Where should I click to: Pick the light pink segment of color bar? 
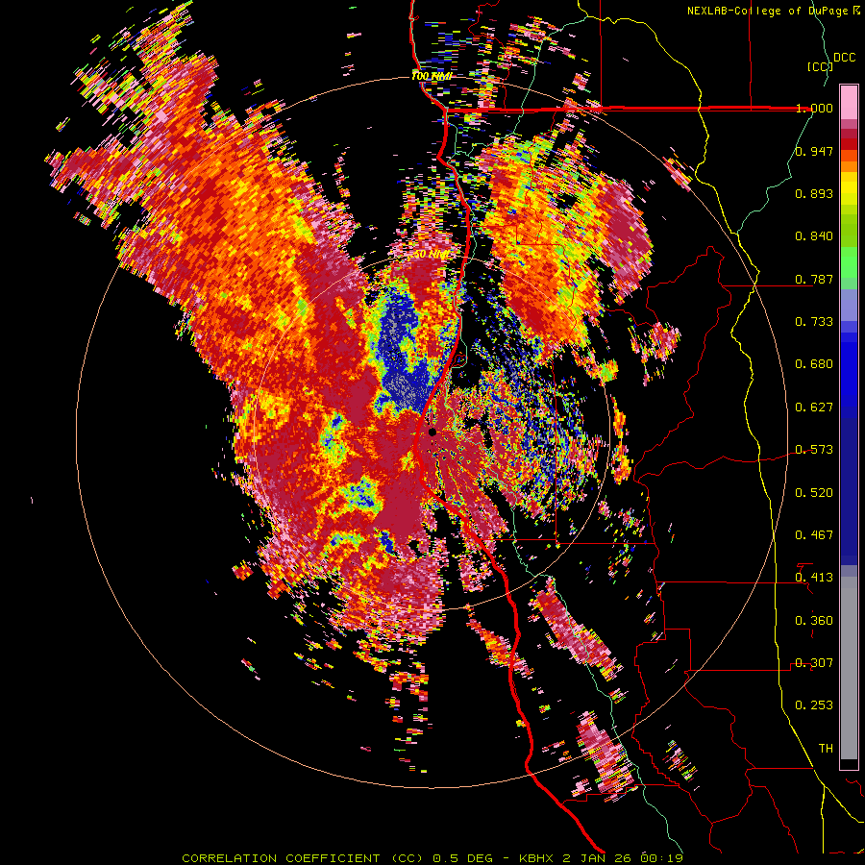point(849,102)
